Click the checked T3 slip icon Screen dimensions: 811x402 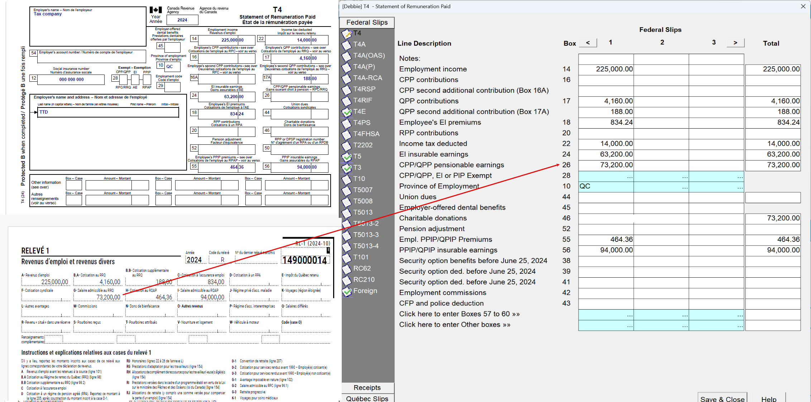click(x=347, y=168)
